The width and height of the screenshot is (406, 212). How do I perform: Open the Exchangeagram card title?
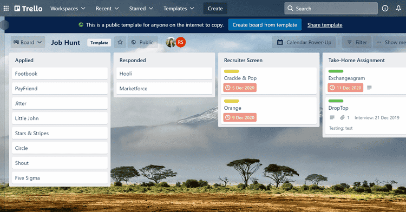[346, 78]
